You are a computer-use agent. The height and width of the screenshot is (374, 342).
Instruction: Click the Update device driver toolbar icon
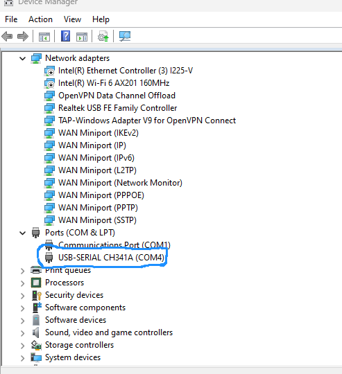pos(103,36)
